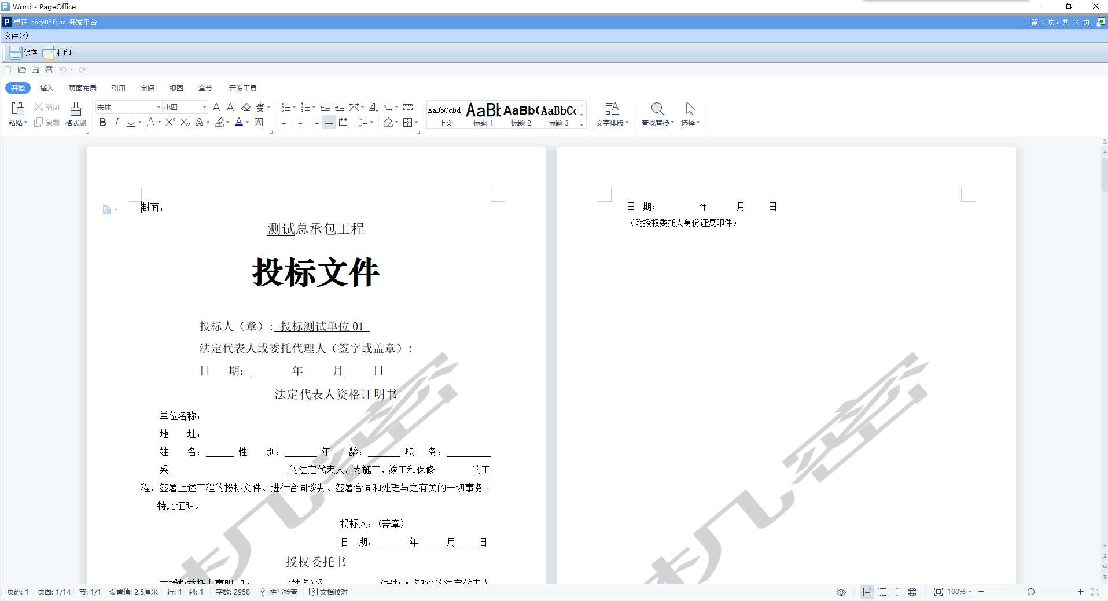Click the distributed alignment icon
1108x601 pixels.
(344, 122)
